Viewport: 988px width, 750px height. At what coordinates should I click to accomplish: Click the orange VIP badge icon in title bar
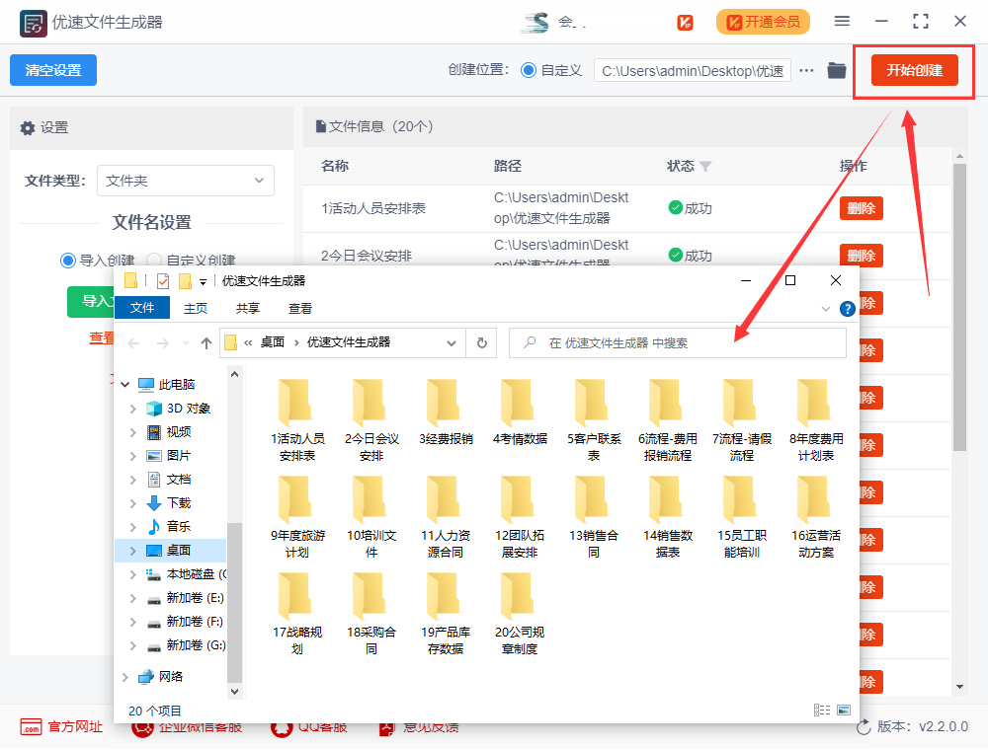point(685,23)
